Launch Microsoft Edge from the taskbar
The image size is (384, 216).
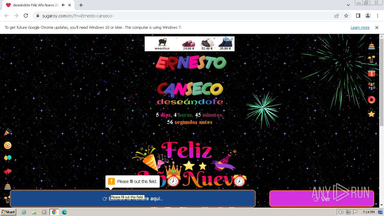coord(64,212)
